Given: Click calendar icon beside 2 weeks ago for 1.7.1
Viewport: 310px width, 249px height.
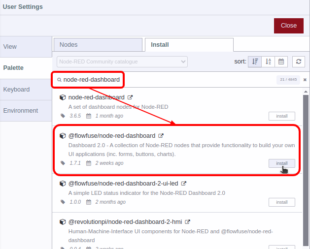Looking at the screenshot, I should [x=89, y=163].
